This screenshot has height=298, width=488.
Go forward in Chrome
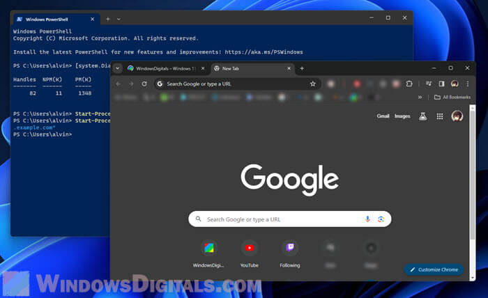point(131,84)
